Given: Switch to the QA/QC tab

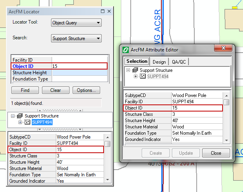Looking at the screenshot, I should pos(179,62).
